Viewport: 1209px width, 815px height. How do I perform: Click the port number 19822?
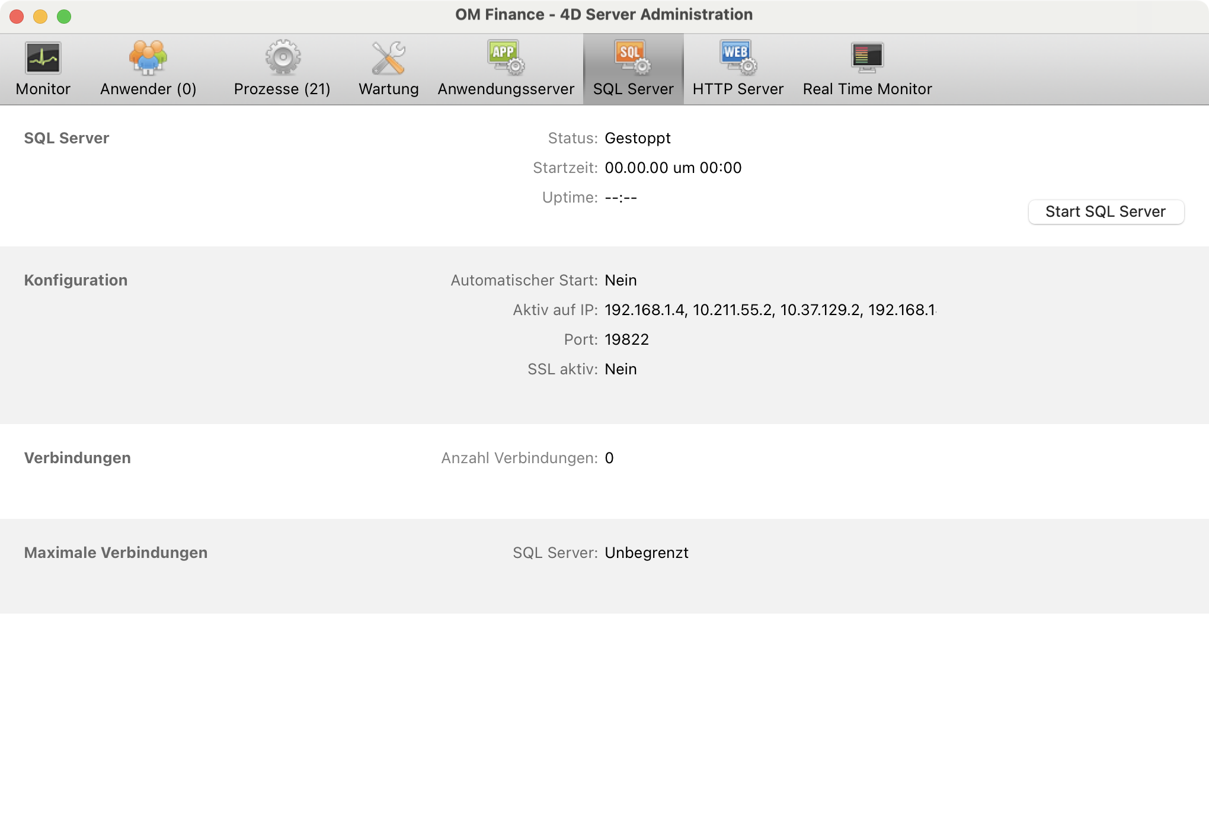point(627,339)
